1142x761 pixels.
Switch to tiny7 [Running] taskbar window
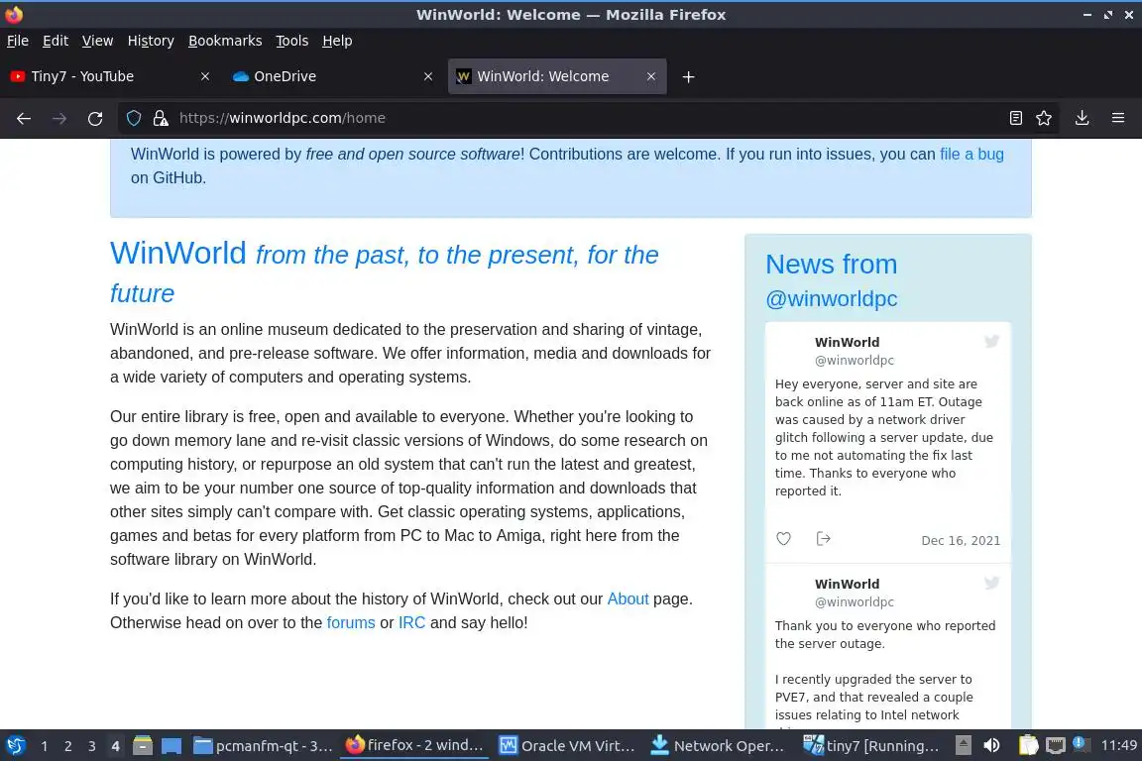click(870, 746)
